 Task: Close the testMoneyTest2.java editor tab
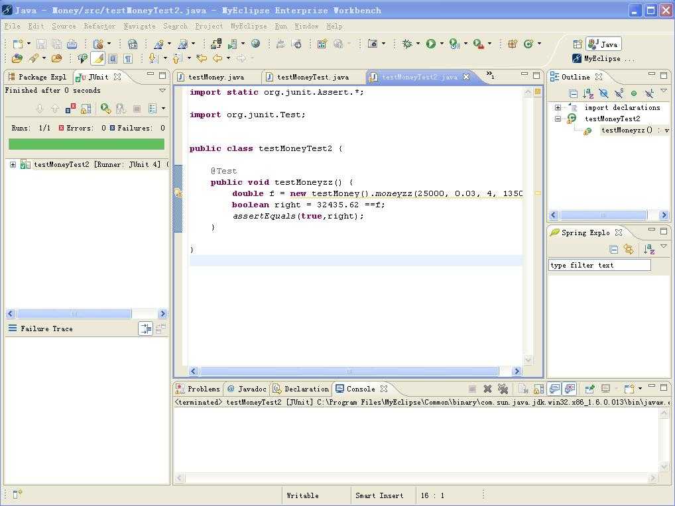tap(465, 77)
